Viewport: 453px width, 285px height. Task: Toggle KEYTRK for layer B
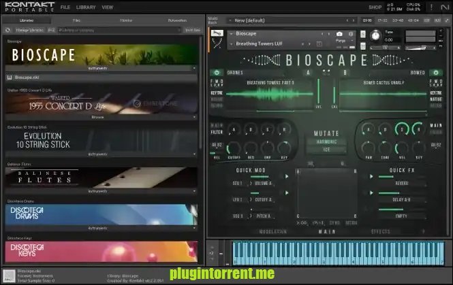point(436,93)
